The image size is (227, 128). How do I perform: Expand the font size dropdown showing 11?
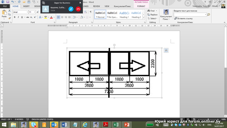click(34, 12)
